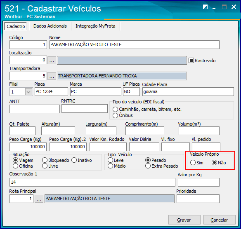Click the TRANSPORTADORA FERNANDO TROXA description field
This screenshot has height=229, width=241.
(x=122, y=76)
